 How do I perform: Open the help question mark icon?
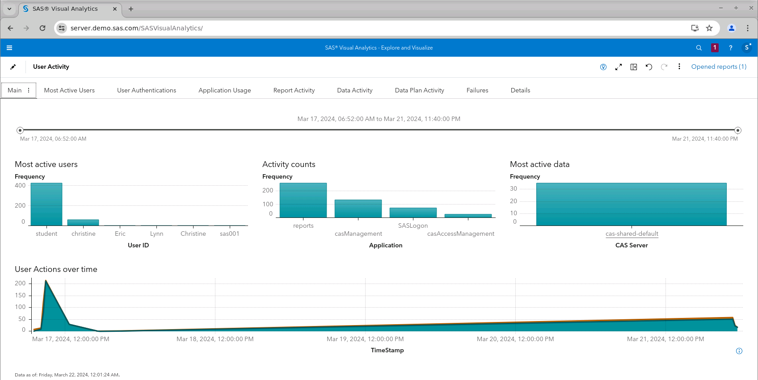click(731, 48)
